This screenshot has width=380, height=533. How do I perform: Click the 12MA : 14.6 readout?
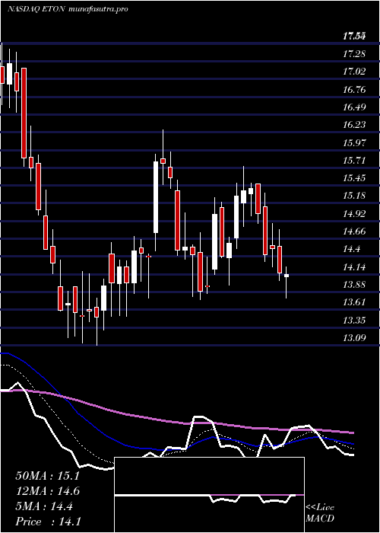(x=48, y=491)
